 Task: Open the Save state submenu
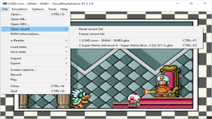[35, 52]
